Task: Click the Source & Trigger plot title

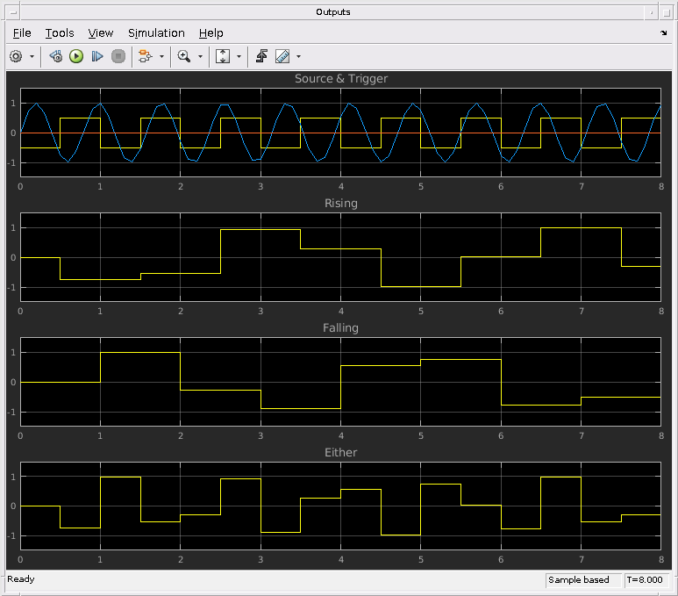Action: 340,79
